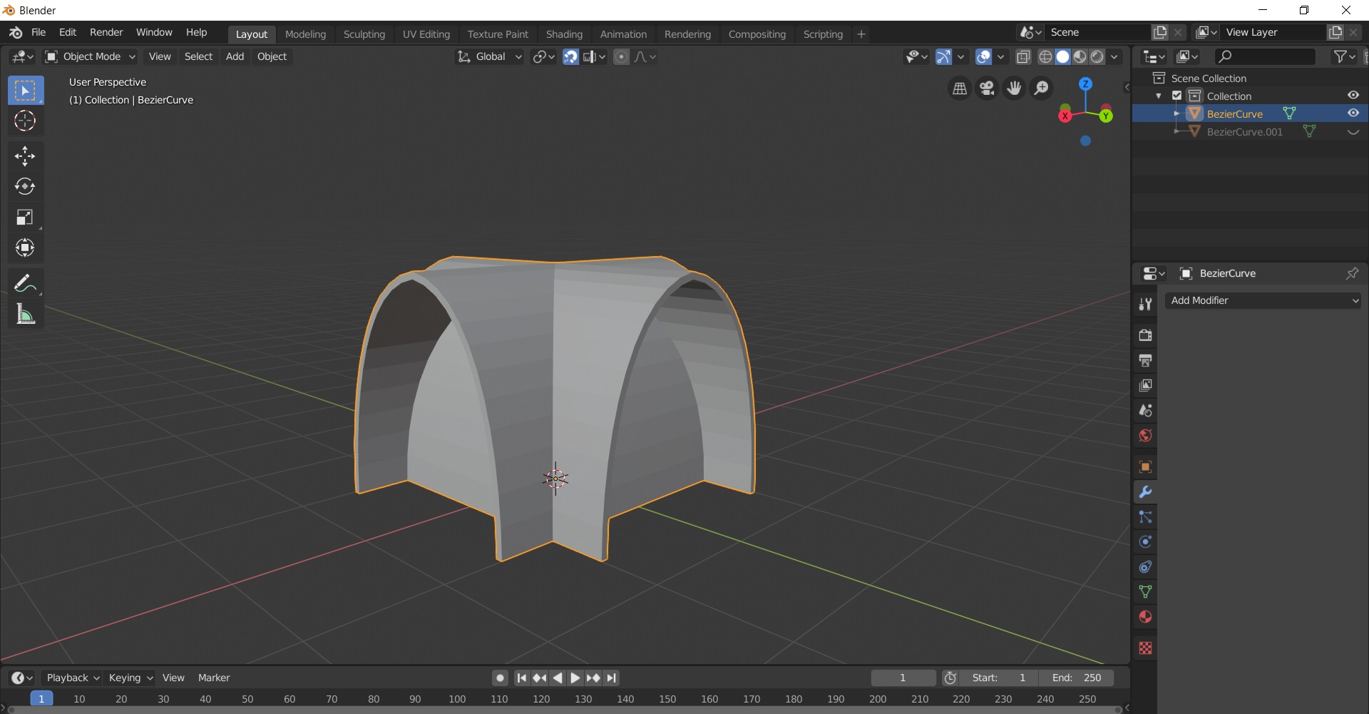Viewport: 1369px width, 714px height.
Task: Select the Scale tool
Action: (x=26, y=217)
